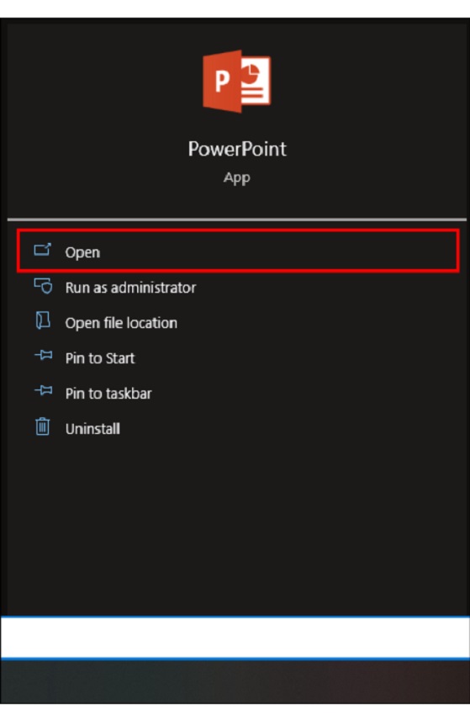Image resolution: width=470 pixels, height=720 pixels.
Task: Click the Open file location folder icon
Action: (x=43, y=320)
